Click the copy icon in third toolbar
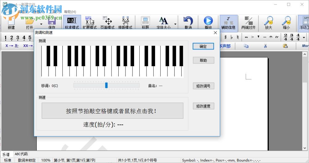 pyautogui.click(x=246, y=46)
